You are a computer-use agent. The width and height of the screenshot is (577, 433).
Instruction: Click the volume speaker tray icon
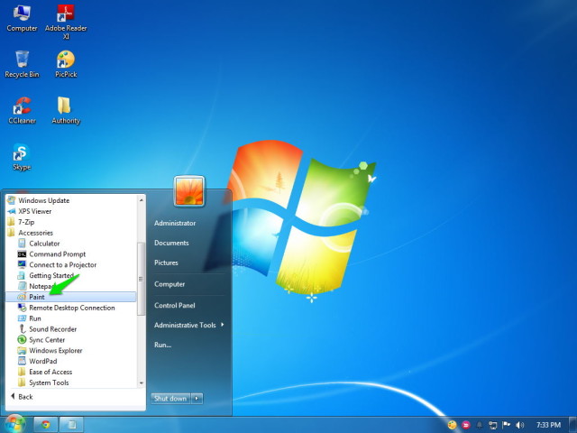click(519, 425)
